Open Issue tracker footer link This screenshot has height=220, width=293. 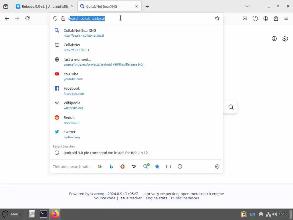pyautogui.click(x=130, y=198)
